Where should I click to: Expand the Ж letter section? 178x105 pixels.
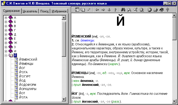coord(6,43)
